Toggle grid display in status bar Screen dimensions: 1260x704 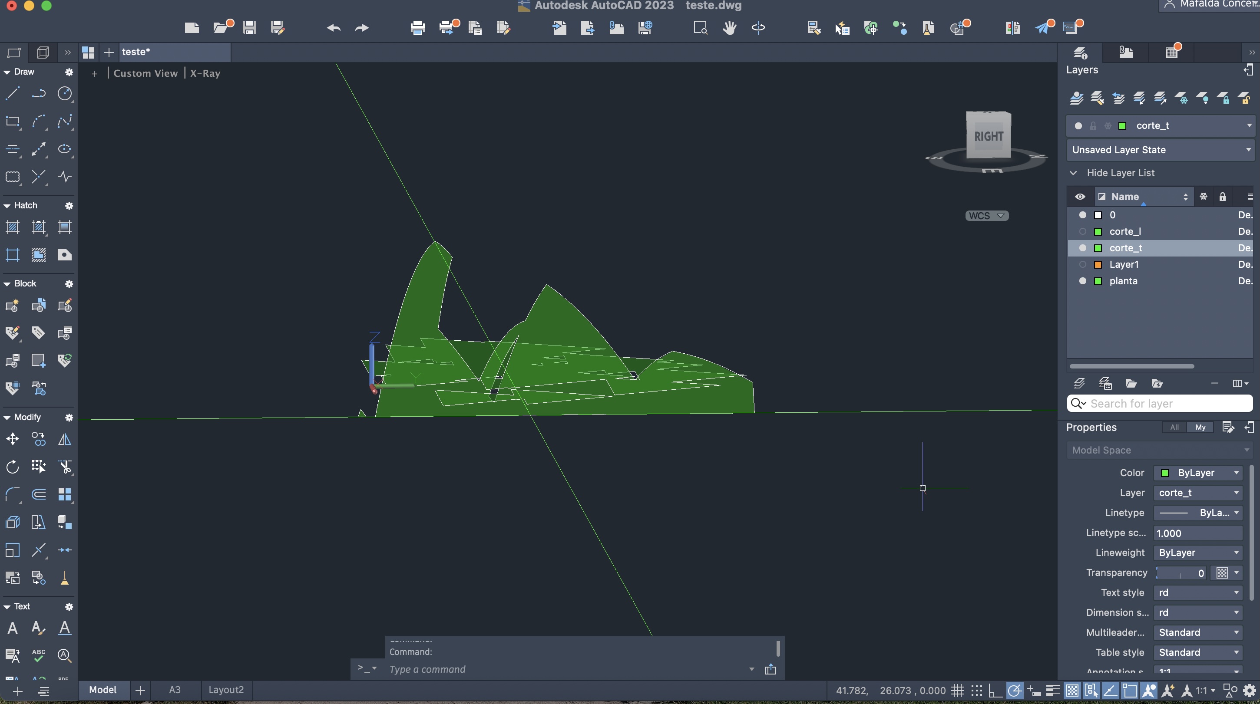[957, 690]
